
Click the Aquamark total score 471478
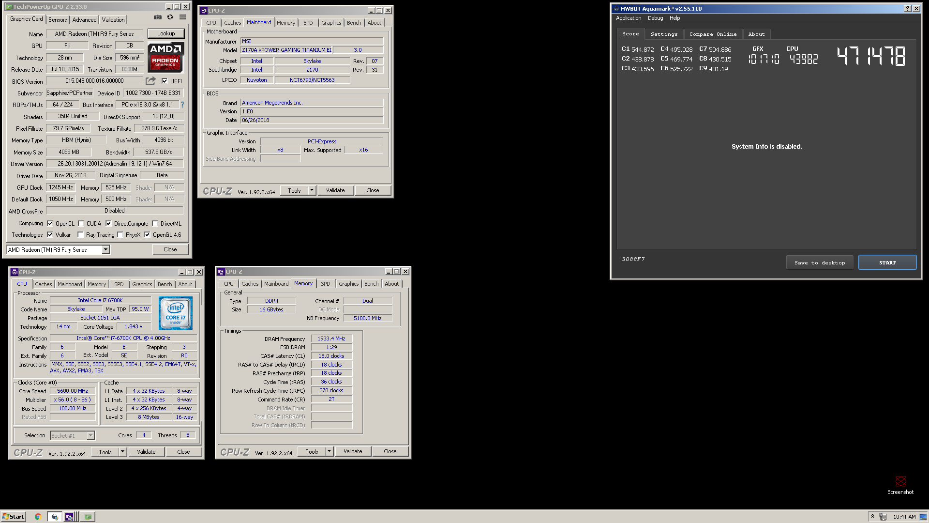point(871,56)
